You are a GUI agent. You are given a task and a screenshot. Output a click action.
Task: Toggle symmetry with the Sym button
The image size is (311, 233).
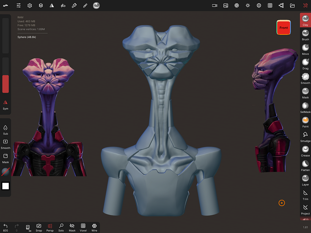point(5,104)
